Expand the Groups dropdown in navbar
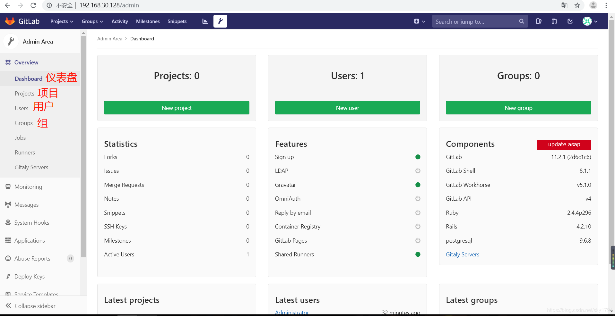615x316 pixels. (92, 21)
